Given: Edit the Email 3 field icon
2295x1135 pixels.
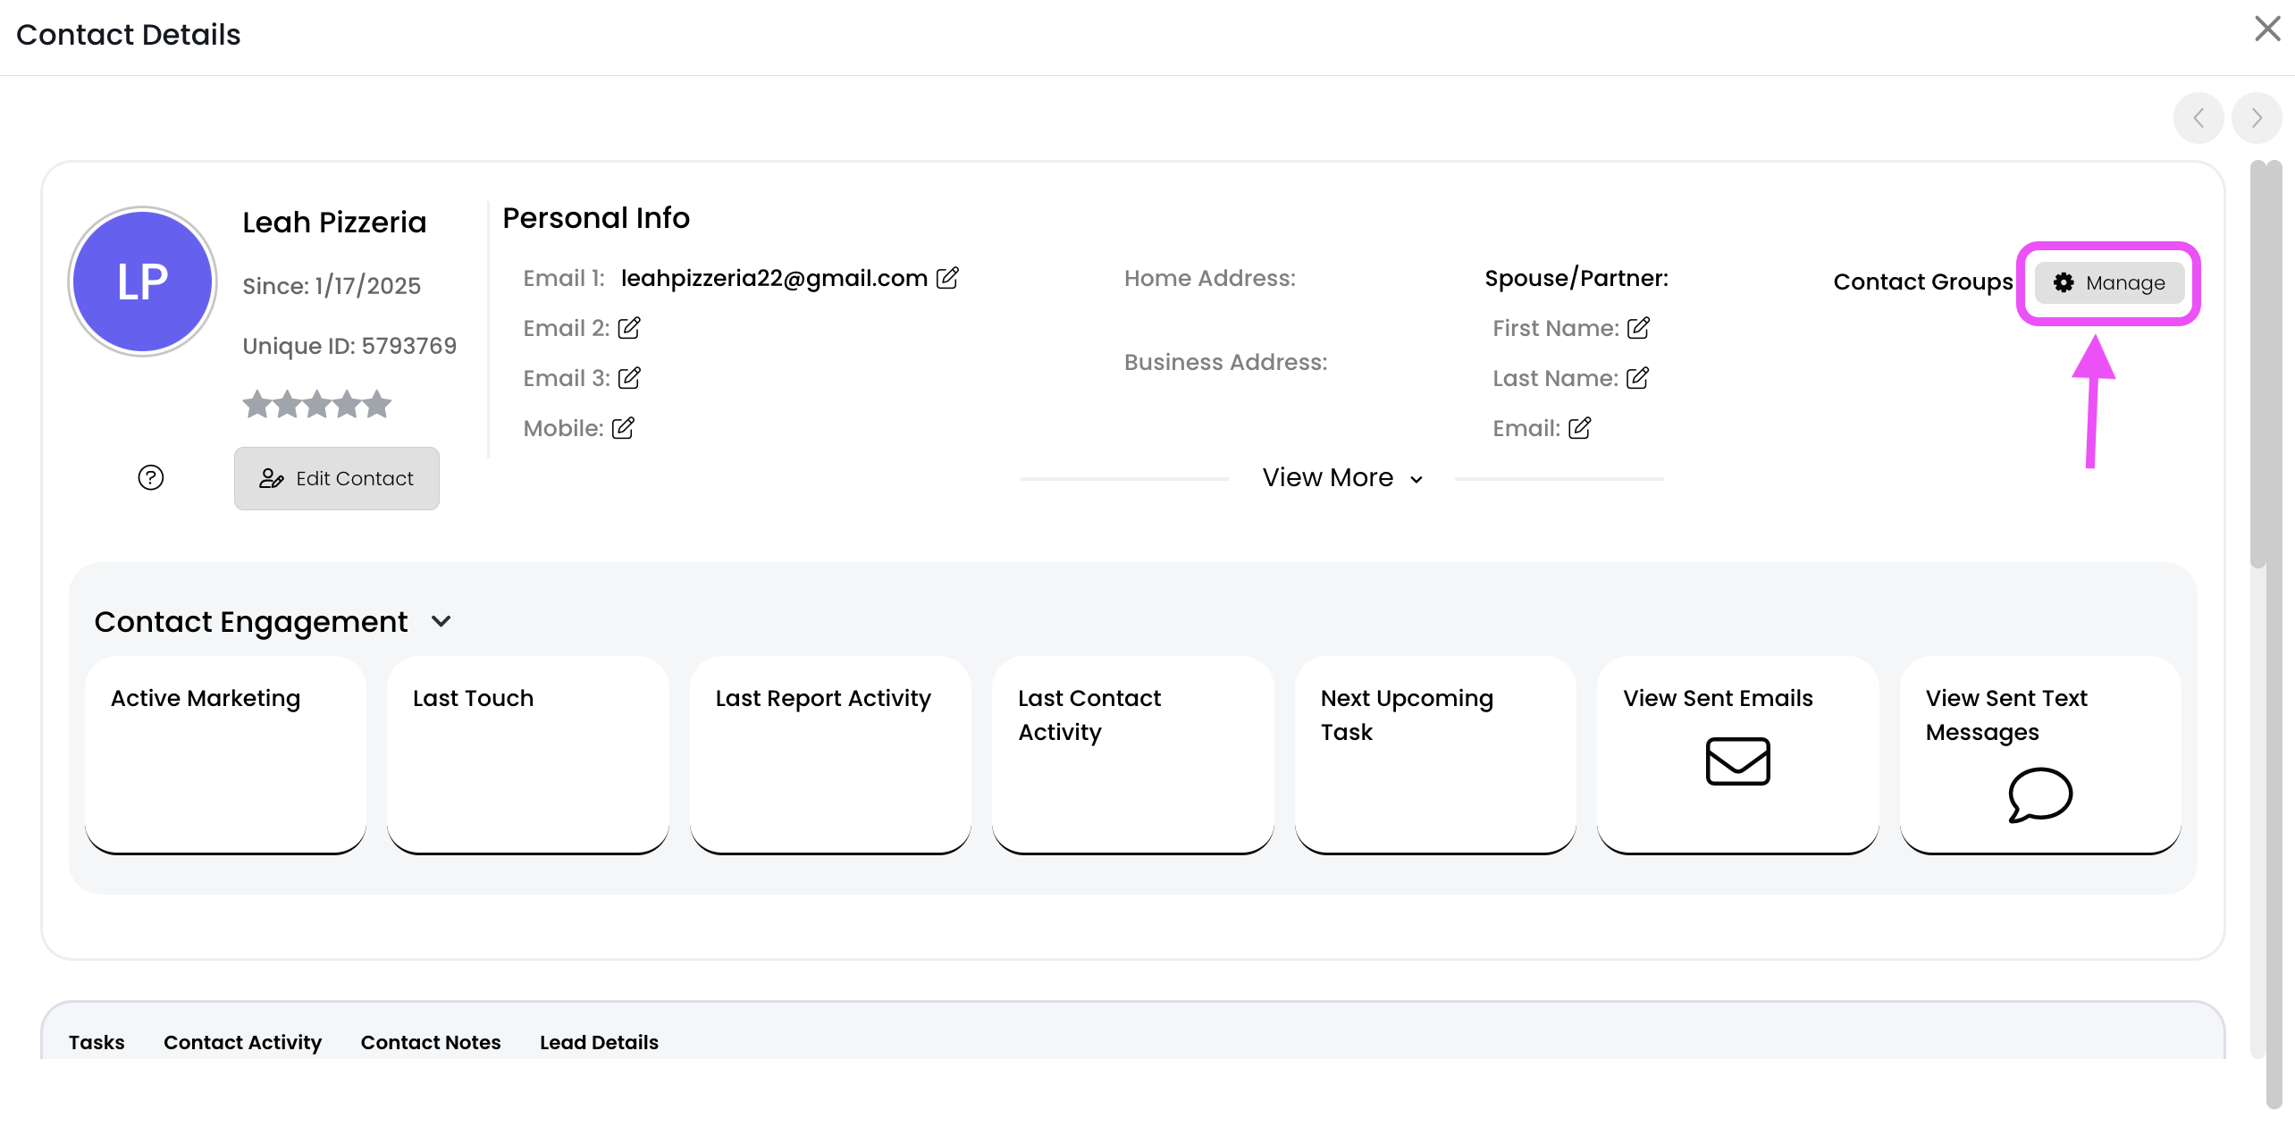Looking at the screenshot, I should click(629, 378).
